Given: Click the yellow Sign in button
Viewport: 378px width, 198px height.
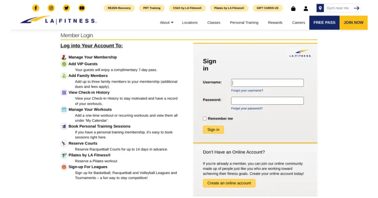Looking at the screenshot, I should point(213,130).
